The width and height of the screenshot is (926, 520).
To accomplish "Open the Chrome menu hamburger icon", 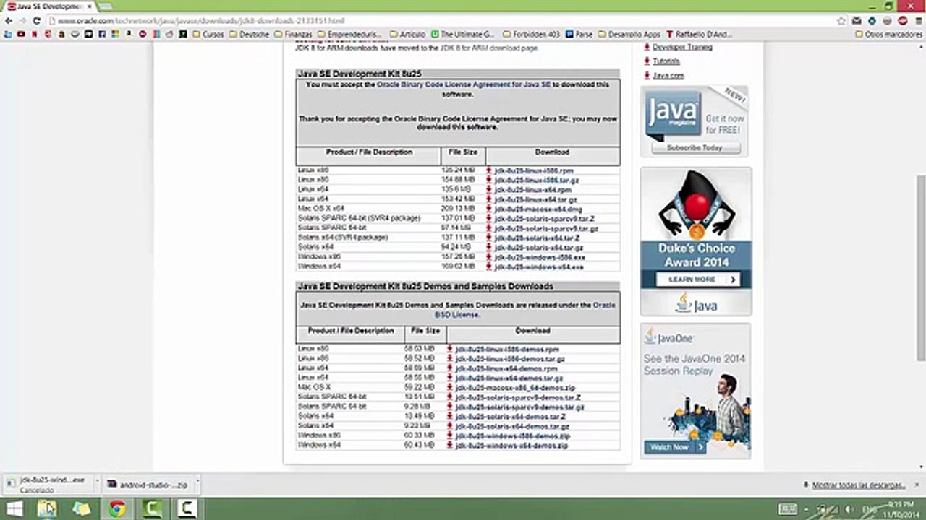I will coord(917,21).
